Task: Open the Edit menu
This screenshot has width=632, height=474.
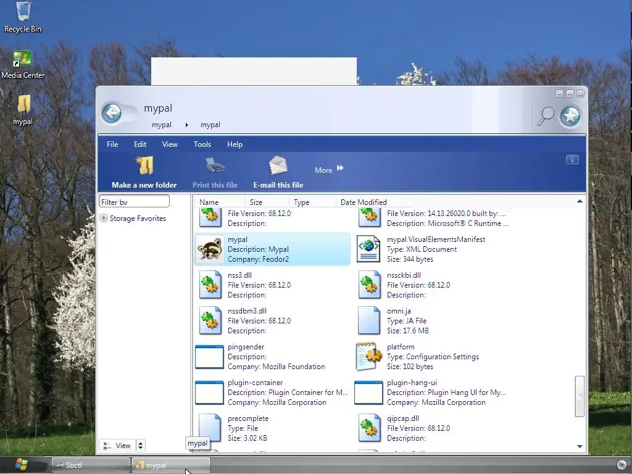Action: (140, 144)
